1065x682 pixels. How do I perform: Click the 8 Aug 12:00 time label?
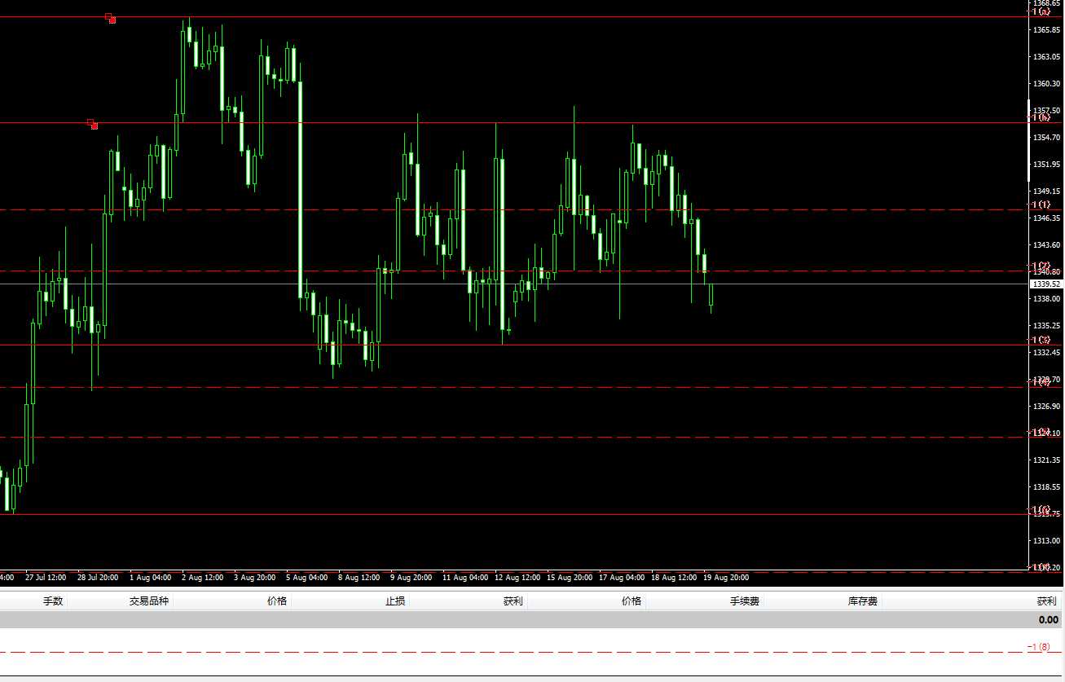(359, 578)
